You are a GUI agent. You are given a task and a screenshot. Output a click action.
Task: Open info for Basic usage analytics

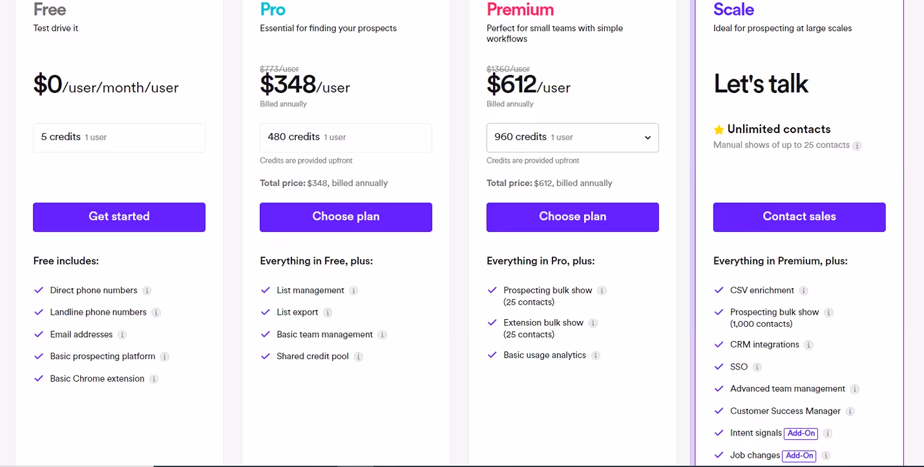pyautogui.click(x=596, y=355)
